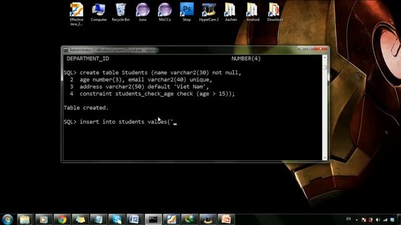Click the 'insert into students' command line

coord(120,122)
